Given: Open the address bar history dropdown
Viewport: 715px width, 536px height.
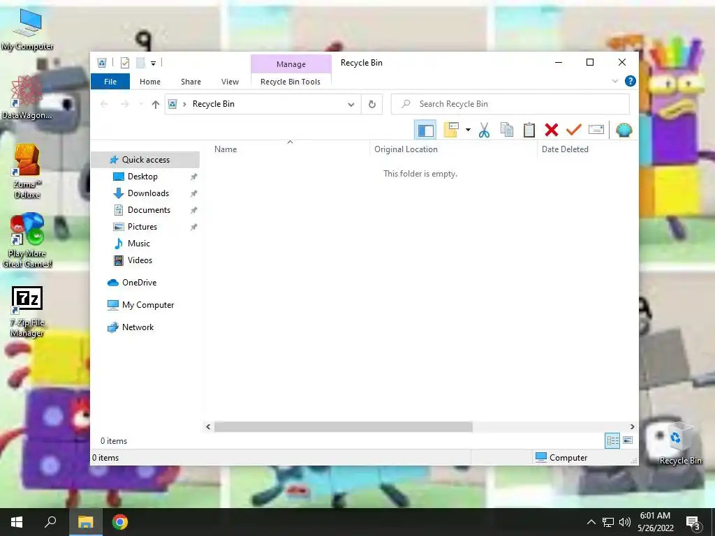Looking at the screenshot, I should (351, 105).
